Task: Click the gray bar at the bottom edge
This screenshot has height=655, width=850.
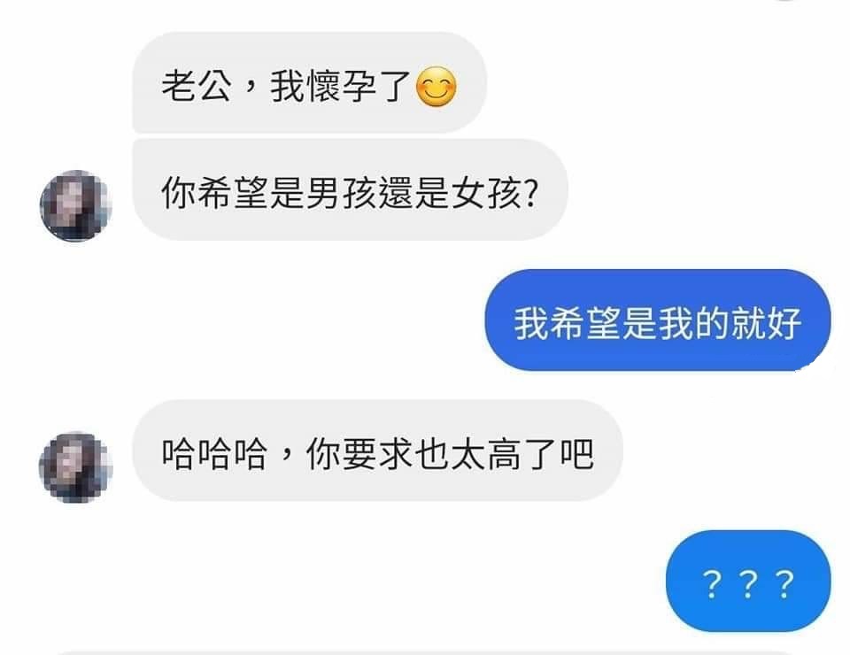Action: 425,652
